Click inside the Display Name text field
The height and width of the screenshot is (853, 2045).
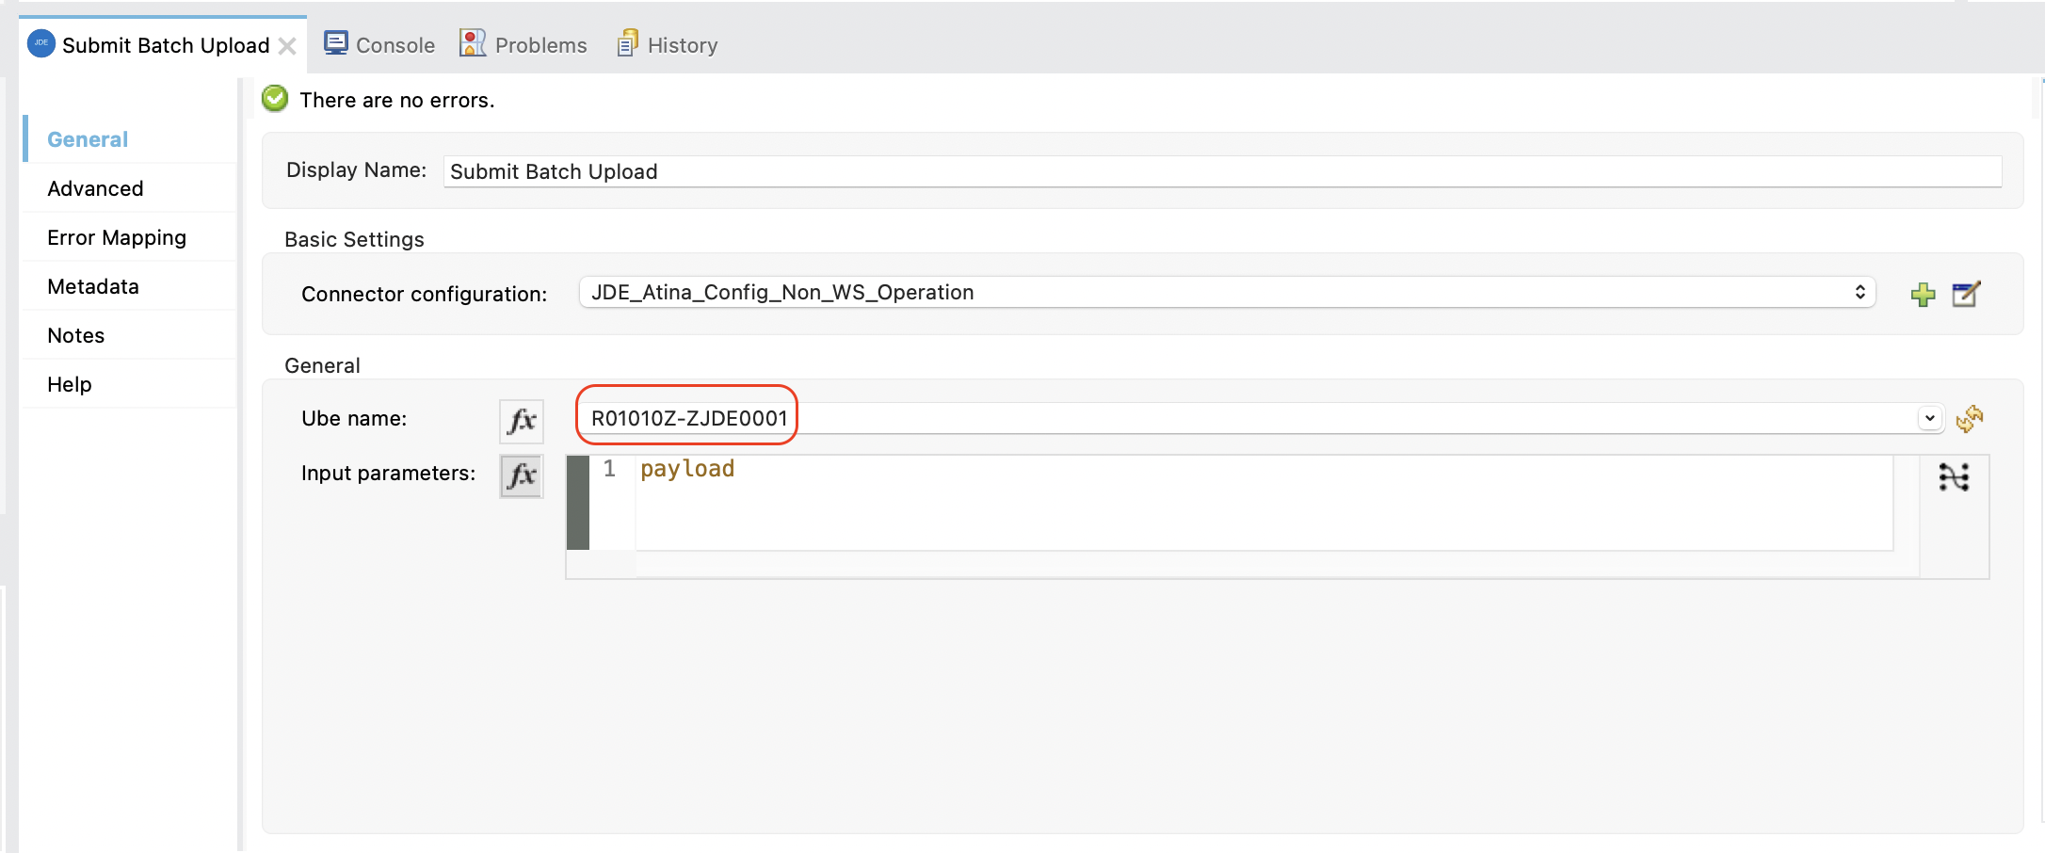click(1221, 171)
